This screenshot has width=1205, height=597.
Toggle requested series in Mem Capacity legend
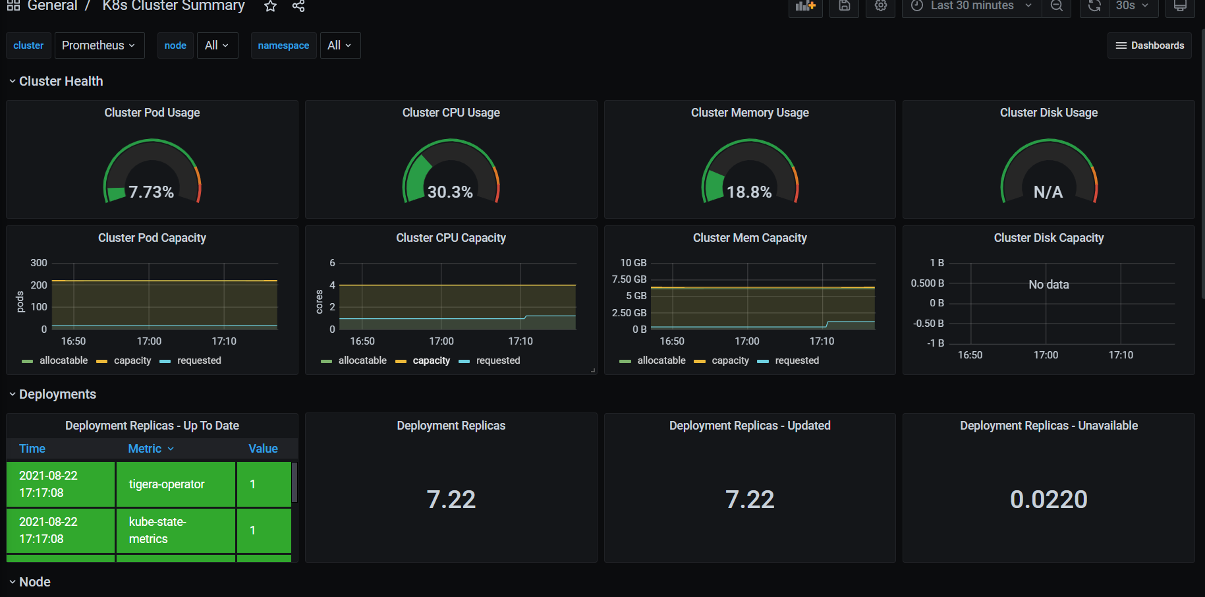pos(797,360)
